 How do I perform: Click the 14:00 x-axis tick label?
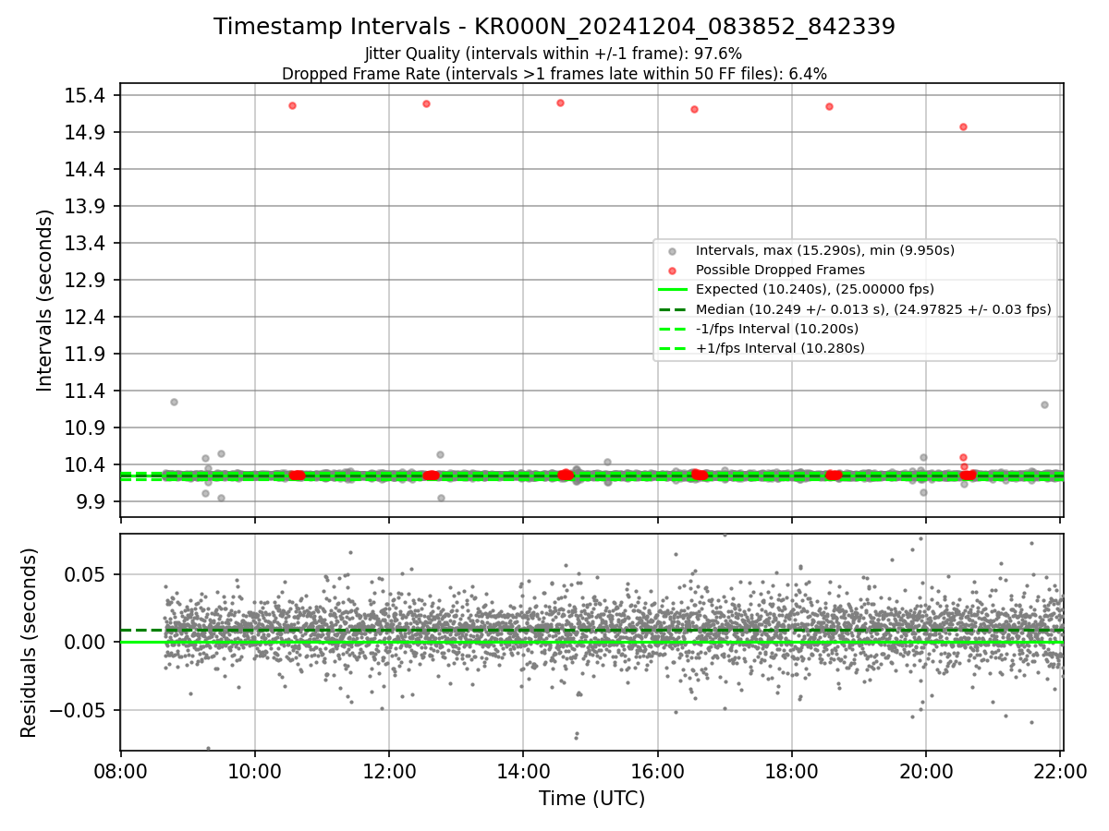click(x=523, y=771)
